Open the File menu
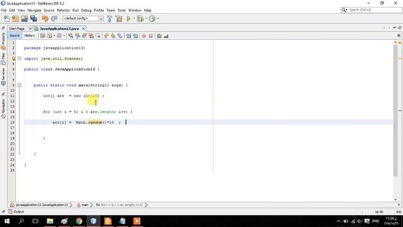 (x=4, y=10)
